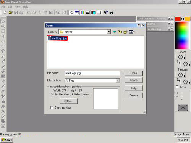Click the back arrow in Open dialog

(x=115, y=32)
